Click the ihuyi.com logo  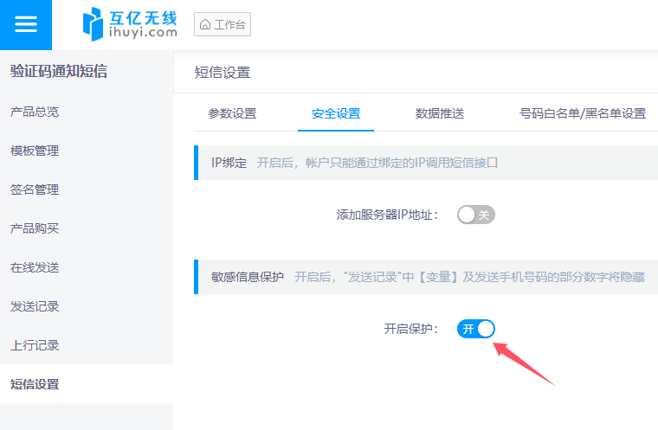pyautogui.click(x=130, y=24)
